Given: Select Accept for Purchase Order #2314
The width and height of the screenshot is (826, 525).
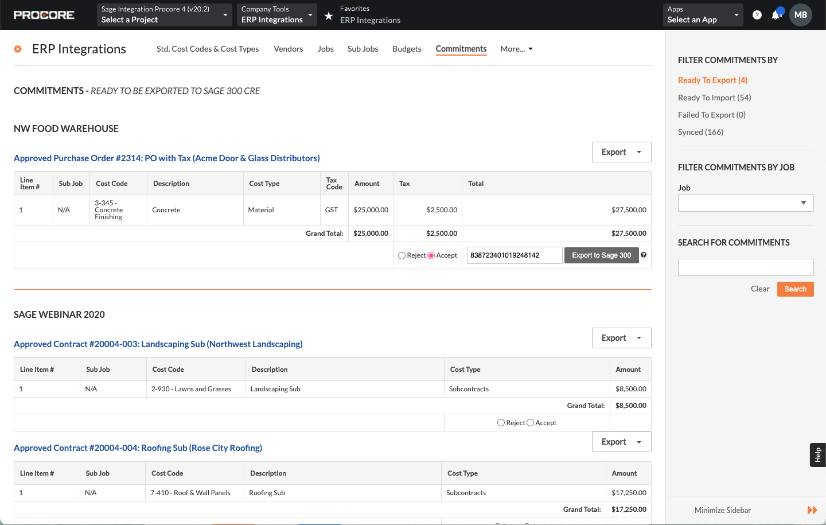Looking at the screenshot, I should click(x=431, y=256).
